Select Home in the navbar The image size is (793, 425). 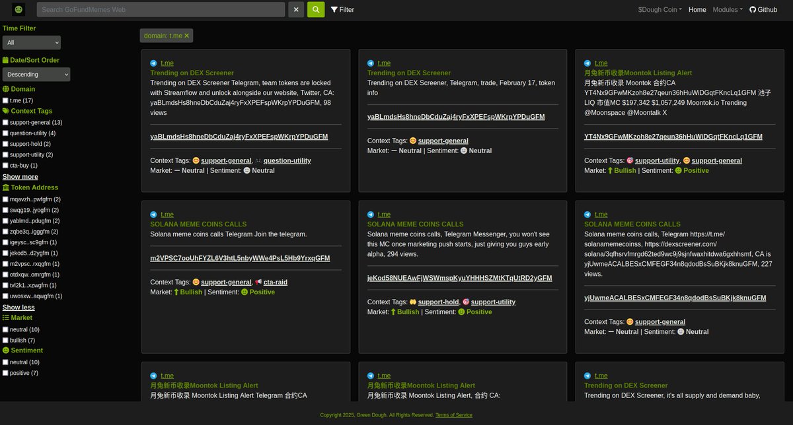697,9
